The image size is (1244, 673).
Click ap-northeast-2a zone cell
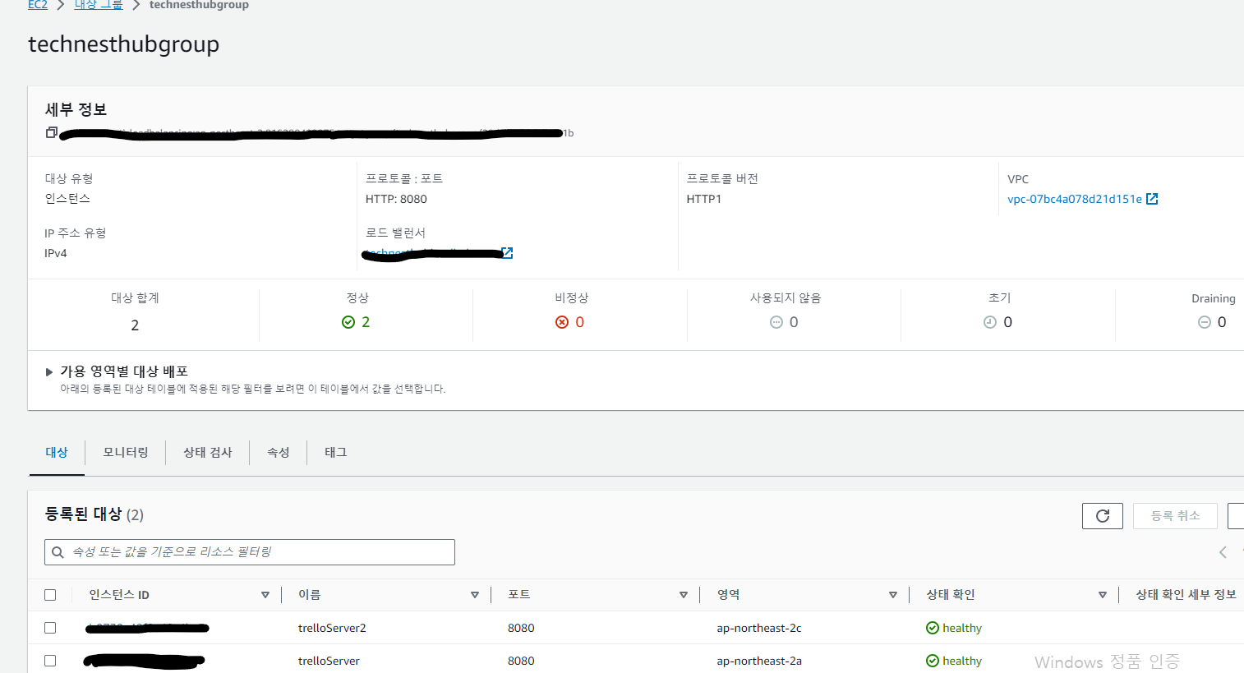(759, 661)
